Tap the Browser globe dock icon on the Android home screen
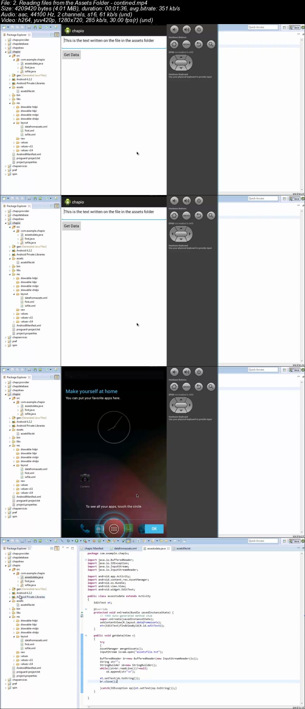305x709 pixels. click(x=141, y=529)
